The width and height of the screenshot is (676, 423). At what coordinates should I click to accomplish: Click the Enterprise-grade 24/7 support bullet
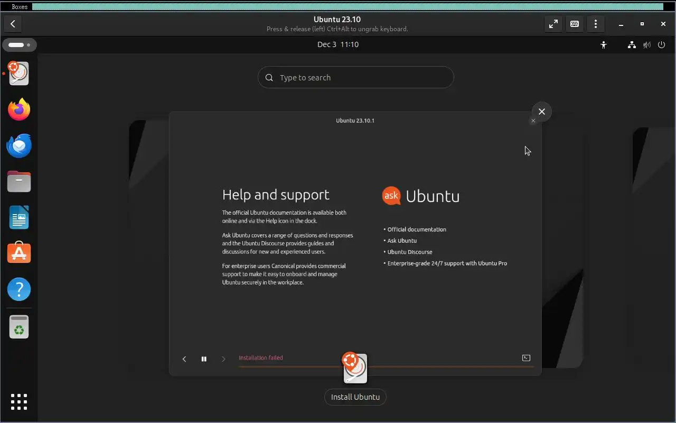point(447,263)
